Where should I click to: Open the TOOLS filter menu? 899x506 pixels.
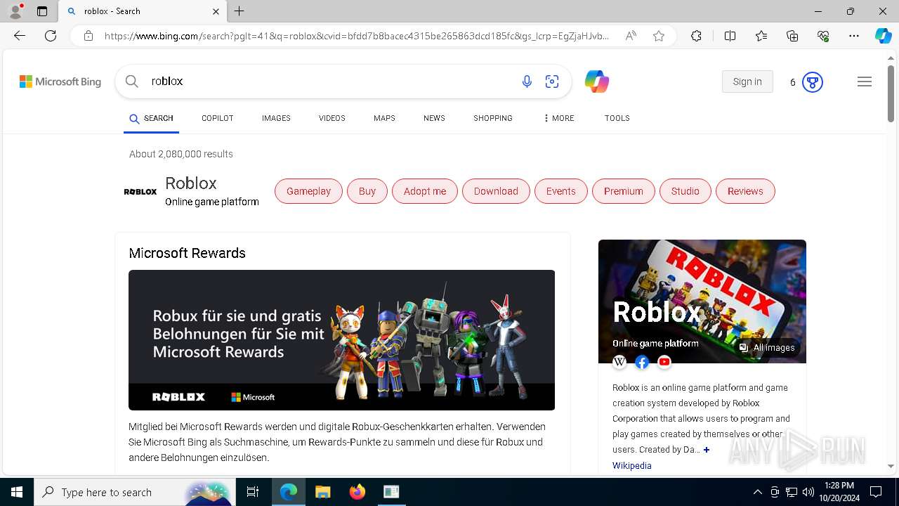click(617, 118)
